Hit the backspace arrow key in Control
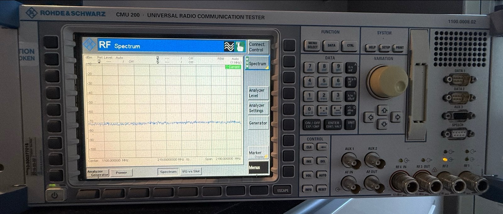The image size is (503, 214). [x=322, y=147]
